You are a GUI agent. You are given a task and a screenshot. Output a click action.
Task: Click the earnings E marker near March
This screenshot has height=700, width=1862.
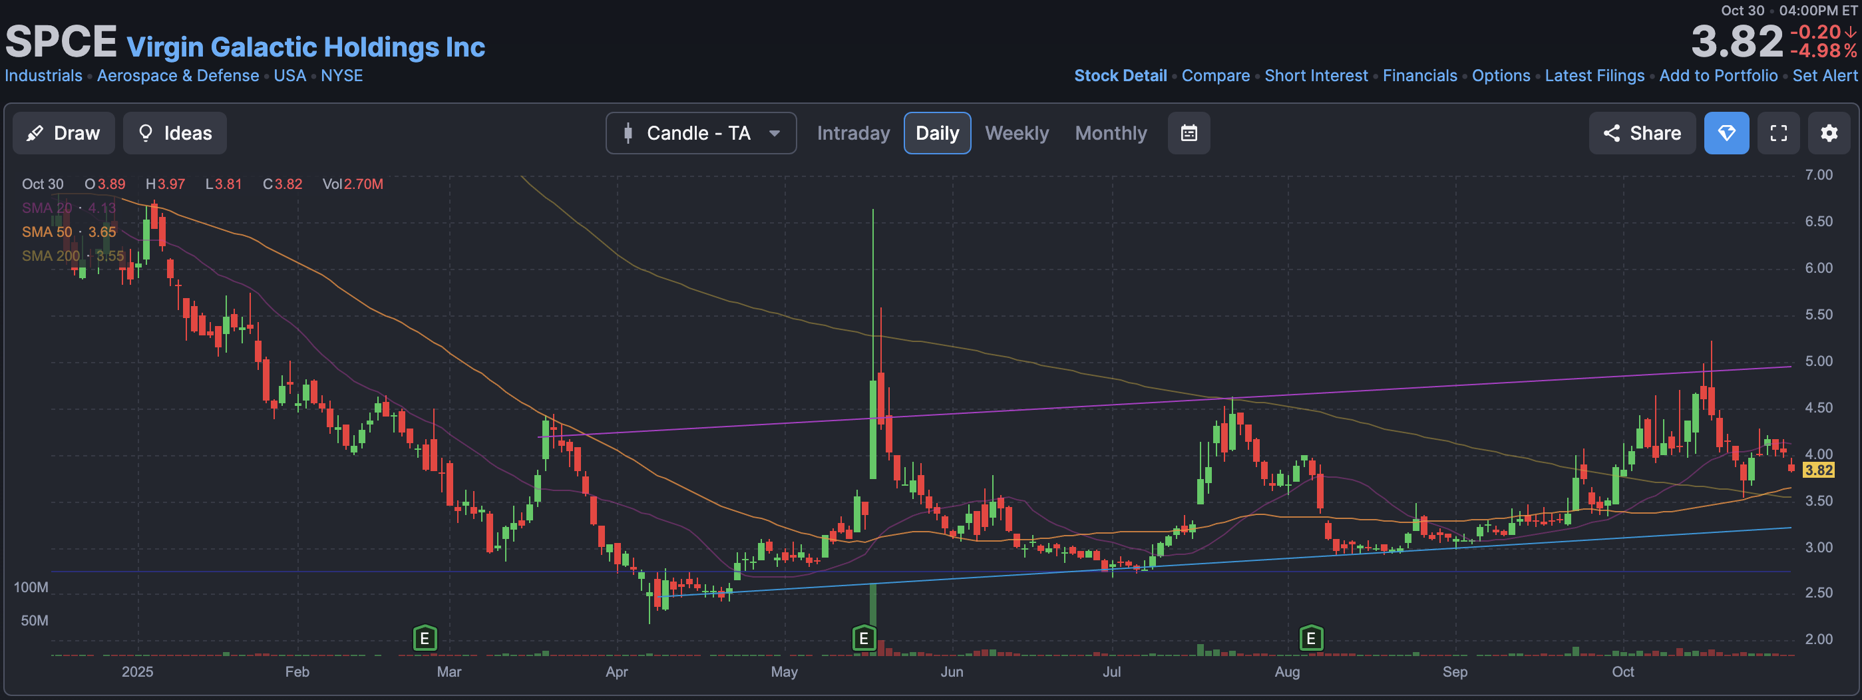(x=425, y=639)
